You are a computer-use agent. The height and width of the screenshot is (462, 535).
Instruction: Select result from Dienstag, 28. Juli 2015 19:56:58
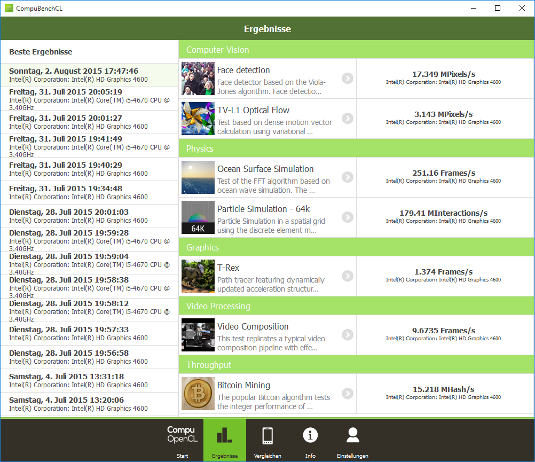89,358
